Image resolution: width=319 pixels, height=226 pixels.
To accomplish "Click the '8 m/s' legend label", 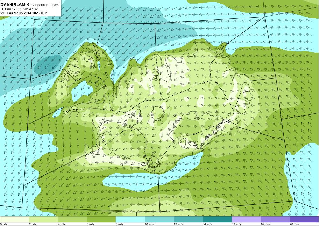I will click(120, 224).
